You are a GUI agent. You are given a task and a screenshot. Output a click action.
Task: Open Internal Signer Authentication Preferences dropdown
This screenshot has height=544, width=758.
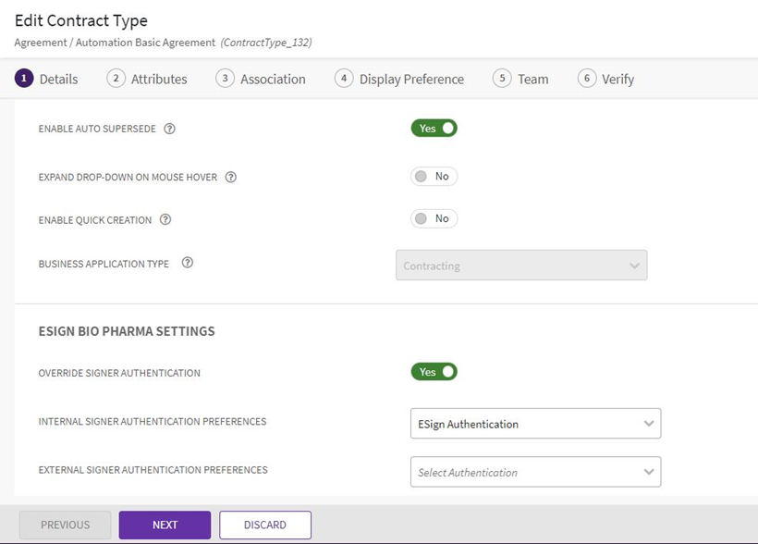pyautogui.click(x=535, y=424)
